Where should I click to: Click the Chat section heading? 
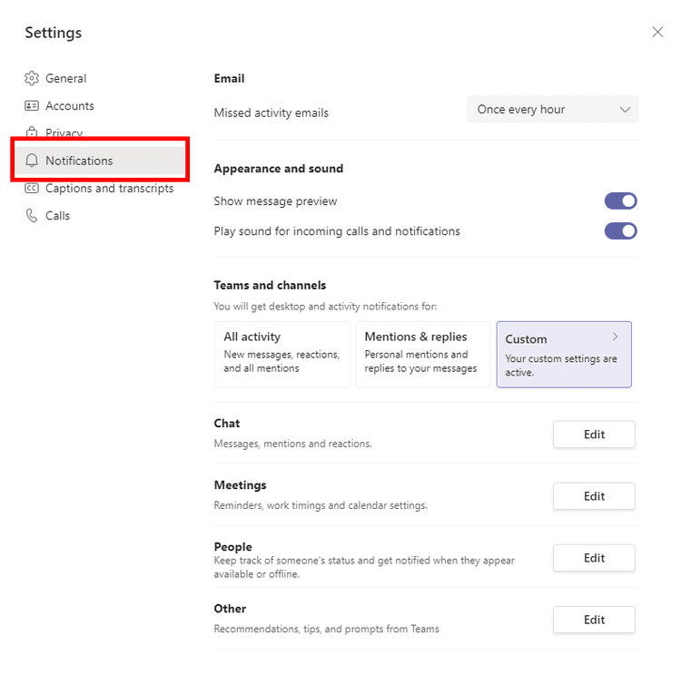point(227,424)
